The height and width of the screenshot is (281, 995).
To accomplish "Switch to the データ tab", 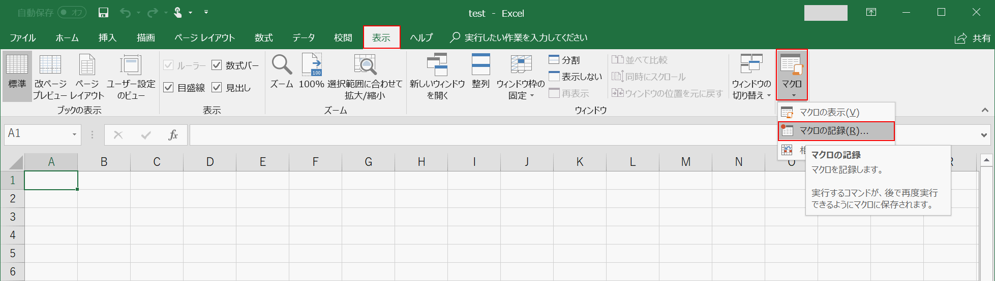I will (x=304, y=38).
